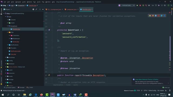
Task: Click the expand-all arrows icon in Project panel
Action: 36,9
